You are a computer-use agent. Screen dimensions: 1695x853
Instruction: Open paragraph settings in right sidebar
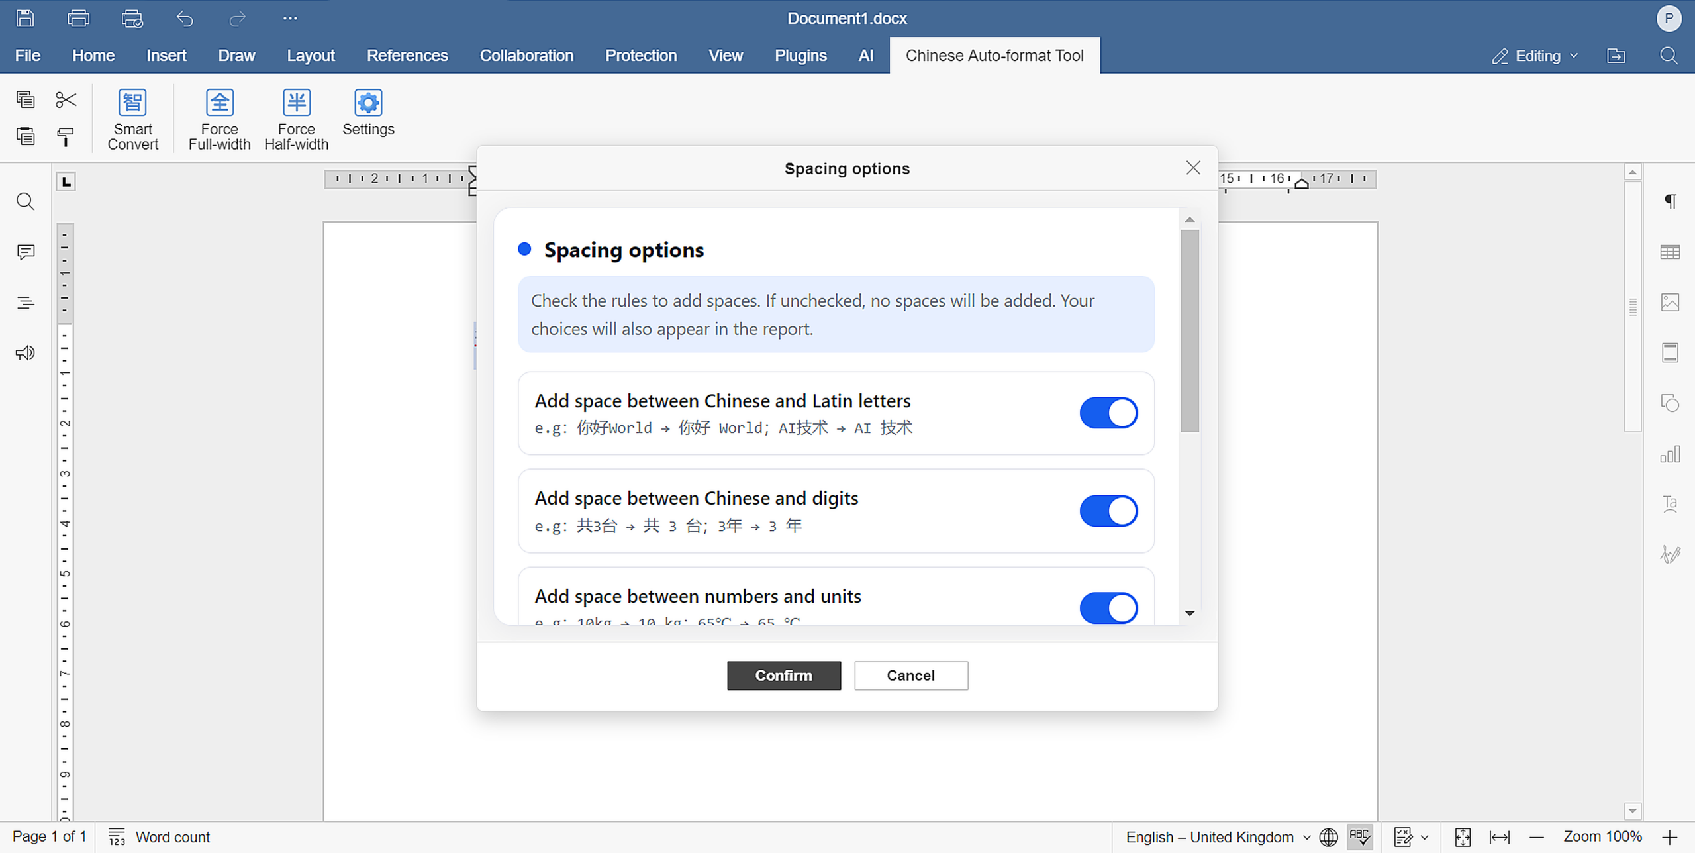1670,201
